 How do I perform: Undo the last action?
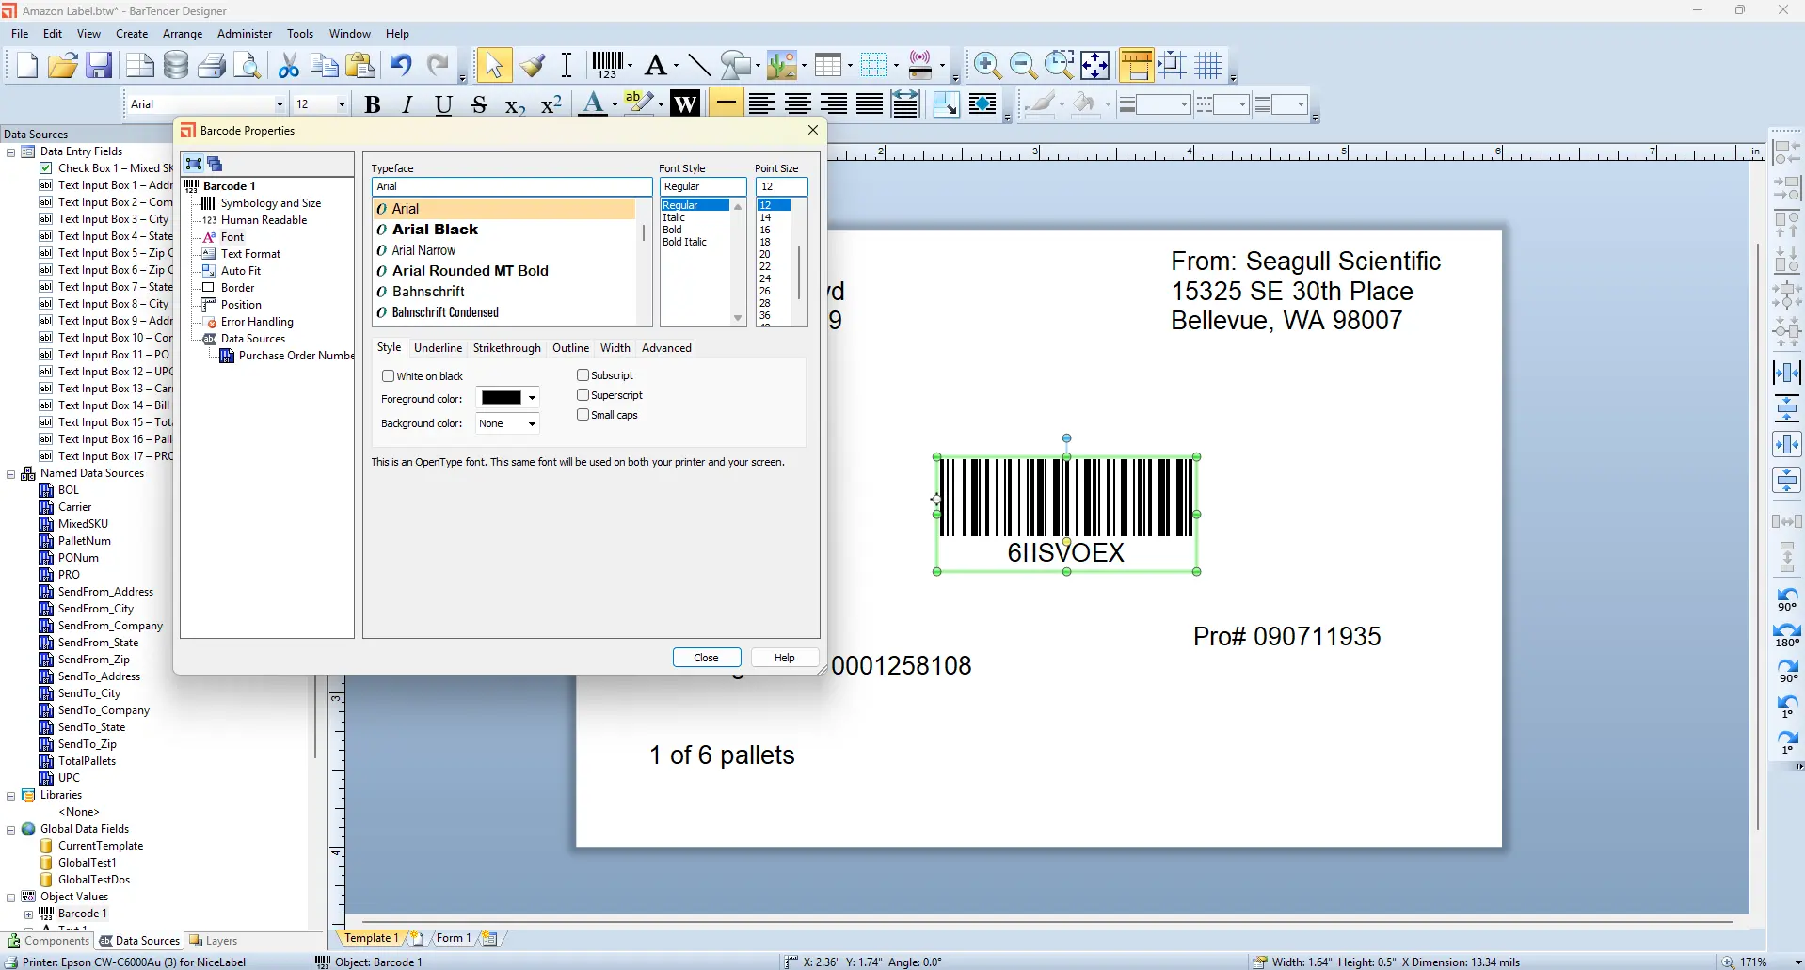tap(402, 65)
